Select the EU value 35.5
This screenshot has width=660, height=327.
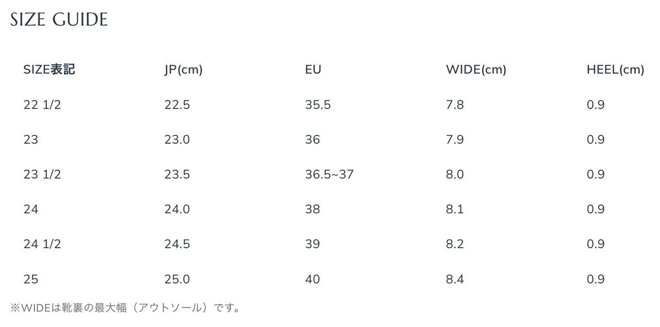pos(318,105)
